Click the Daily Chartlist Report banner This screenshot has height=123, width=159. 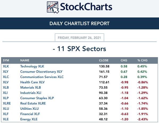[x=79, y=23]
